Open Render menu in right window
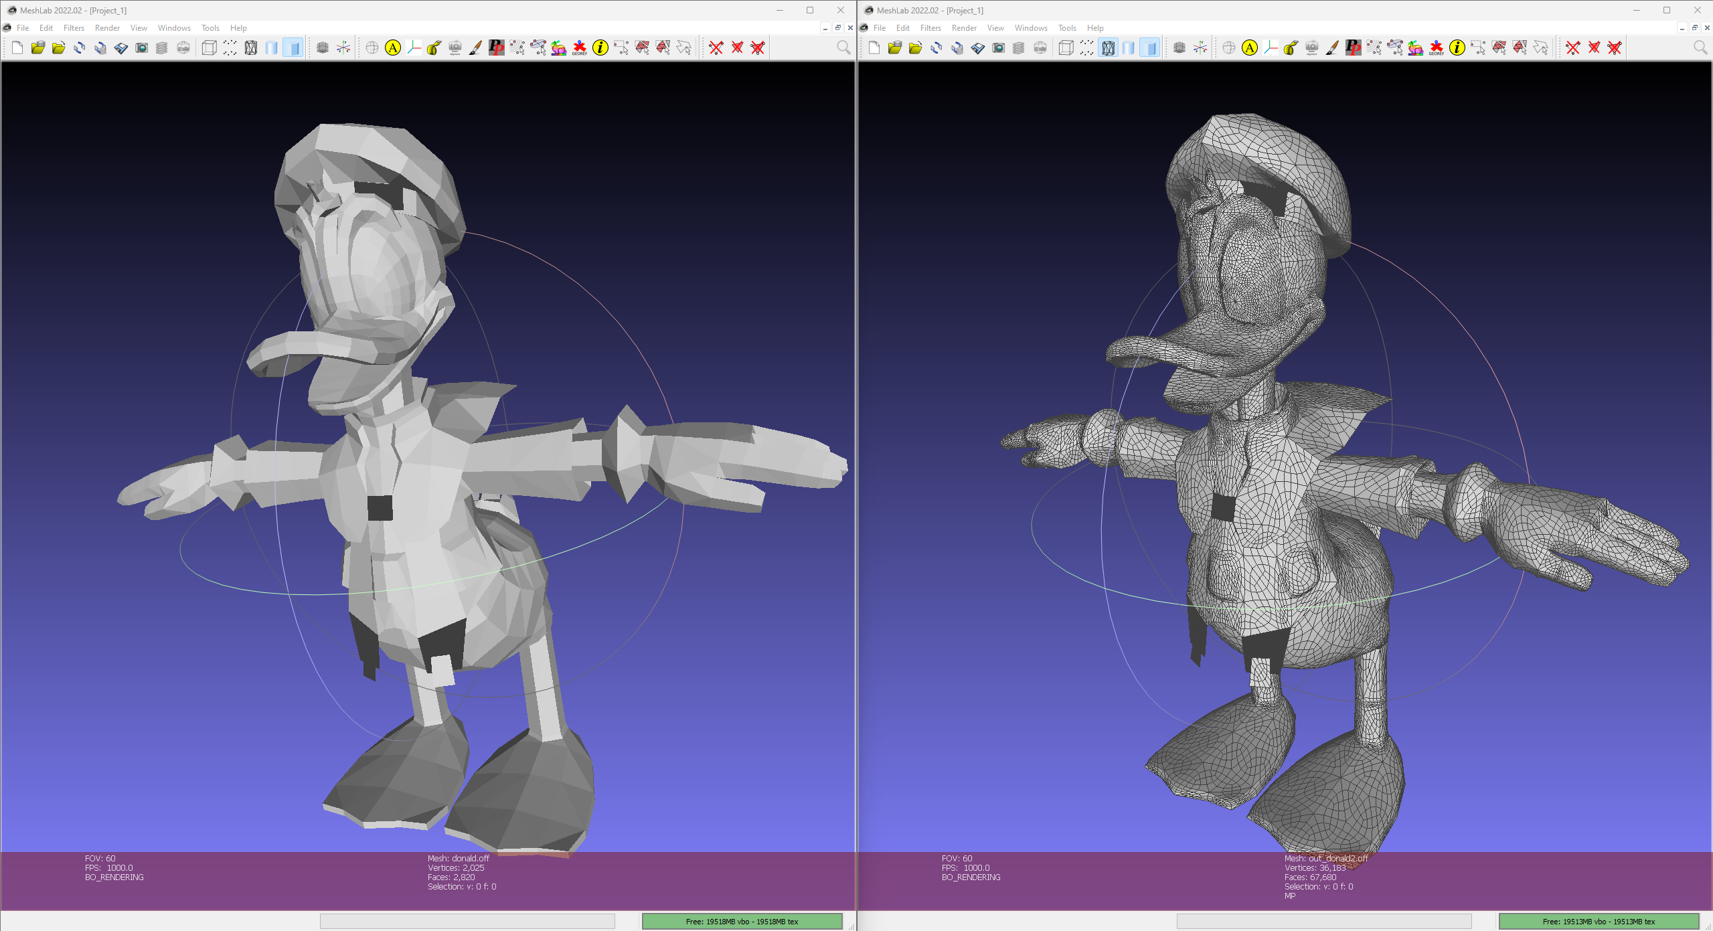Image resolution: width=1713 pixels, height=931 pixels. pyautogui.click(x=965, y=28)
